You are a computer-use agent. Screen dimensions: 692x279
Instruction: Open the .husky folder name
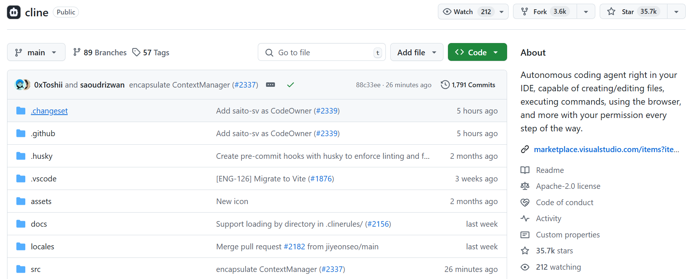[x=42, y=156]
